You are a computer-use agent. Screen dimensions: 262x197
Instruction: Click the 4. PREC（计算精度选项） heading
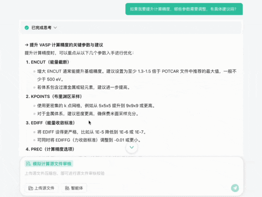[51, 149]
